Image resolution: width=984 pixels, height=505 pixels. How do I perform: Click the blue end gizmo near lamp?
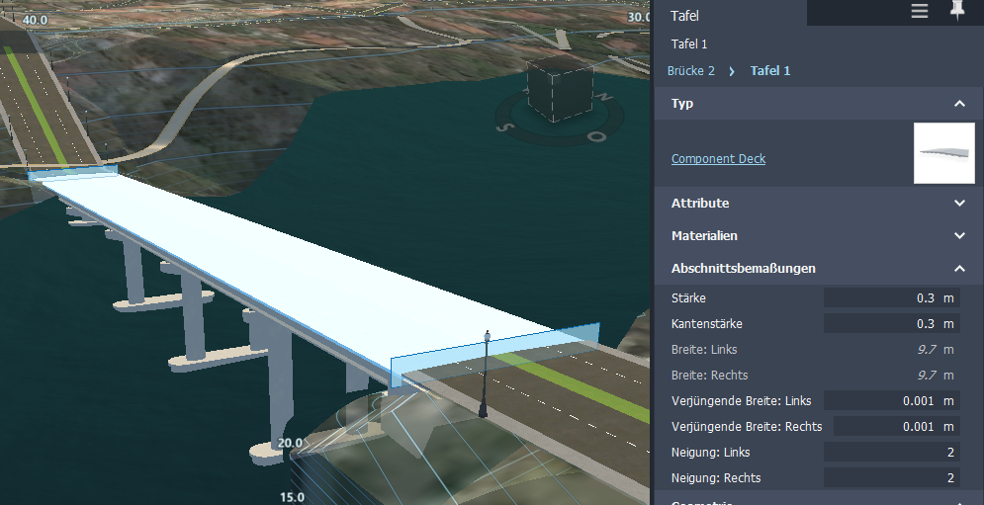[494, 355]
